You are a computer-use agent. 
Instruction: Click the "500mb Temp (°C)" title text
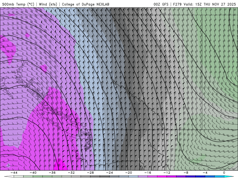tap(18, 4)
